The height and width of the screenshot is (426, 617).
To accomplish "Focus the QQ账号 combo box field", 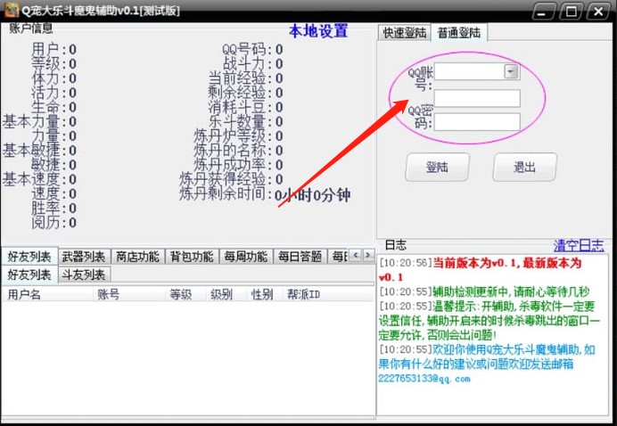I will click(477, 72).
